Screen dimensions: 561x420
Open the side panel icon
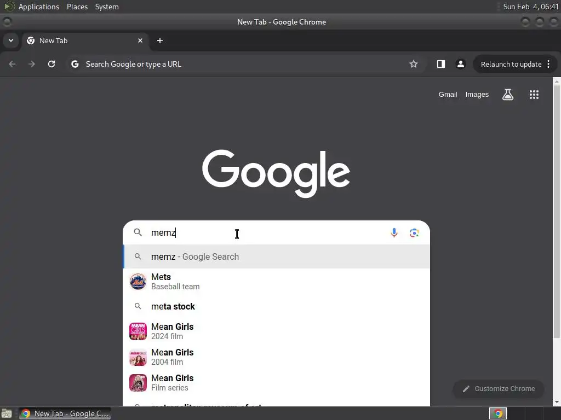[x=441, y=64]
